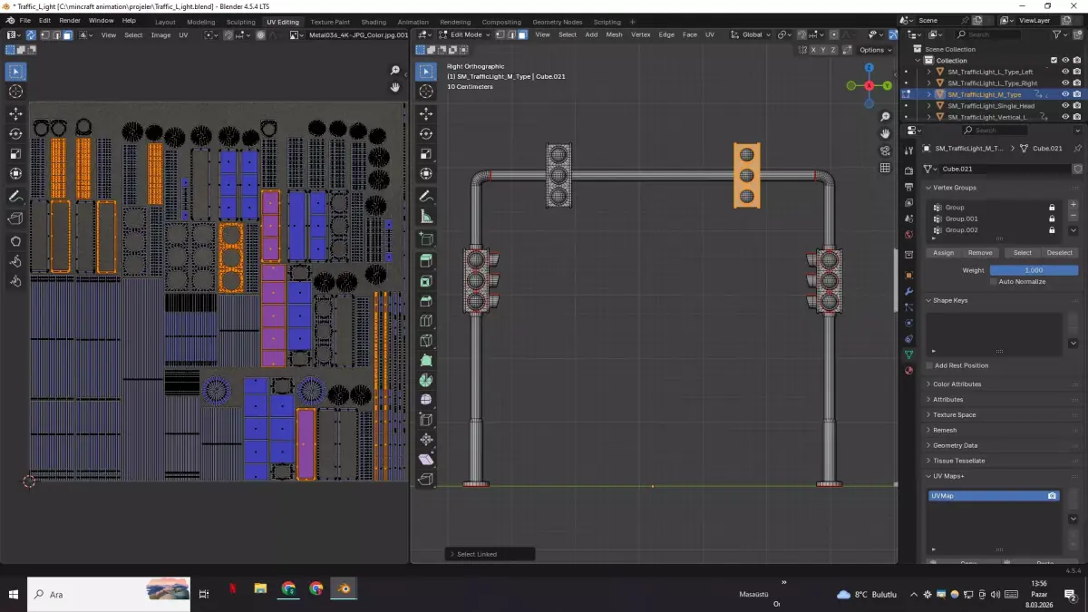Click the Assign vertex group button

pos(944,253)
